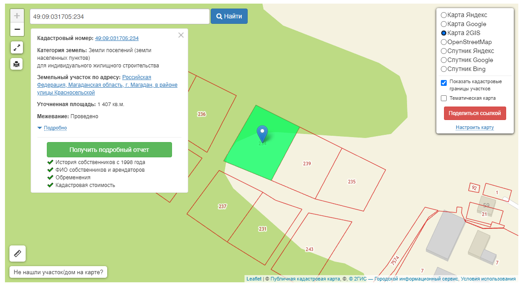This screenshot has height=285, width=521.
Task: Click the zoom in plus button
Action: [17, 16]
